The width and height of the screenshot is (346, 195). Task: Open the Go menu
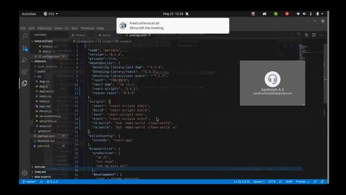pos(67,28)
